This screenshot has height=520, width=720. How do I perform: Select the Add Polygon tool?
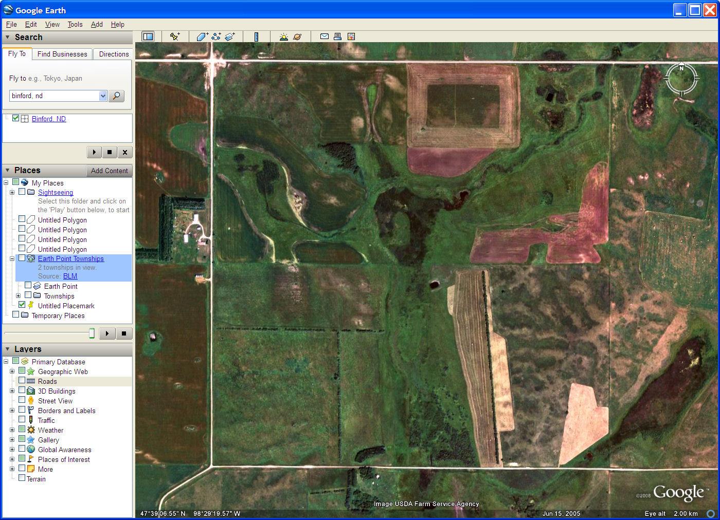point(202,36)
